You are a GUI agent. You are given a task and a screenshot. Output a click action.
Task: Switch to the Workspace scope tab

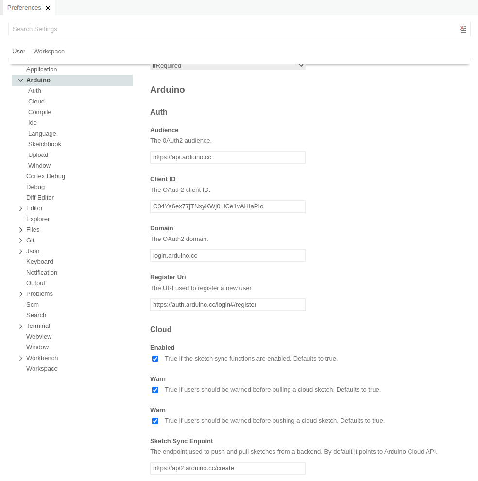49,51
